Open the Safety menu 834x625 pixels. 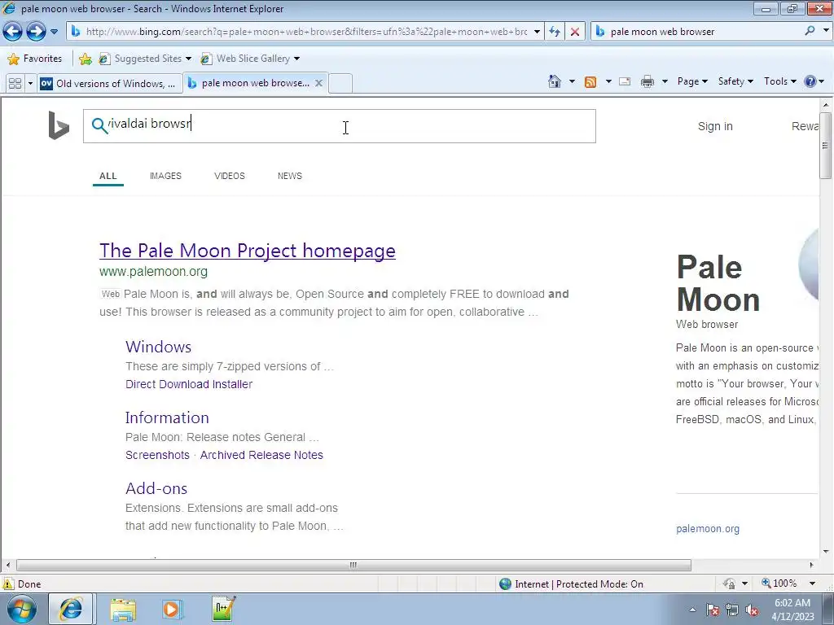(x=735, y=81)
